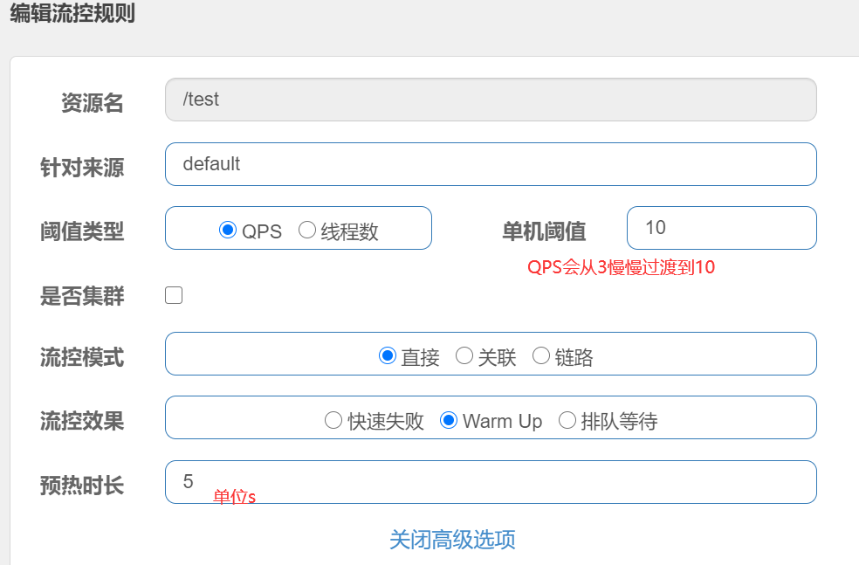Screen dimensions: 859x565
Task: Focus the 针对来源 input with default
Action: point(491,164)
